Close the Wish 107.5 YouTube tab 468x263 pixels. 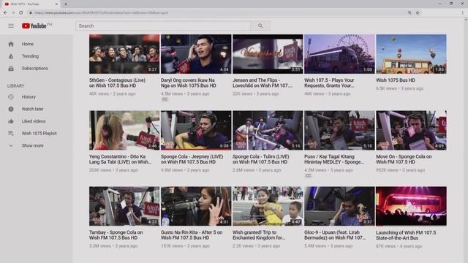(57, 4)
